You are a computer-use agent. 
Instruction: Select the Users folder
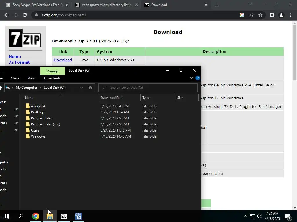point(35,130)
